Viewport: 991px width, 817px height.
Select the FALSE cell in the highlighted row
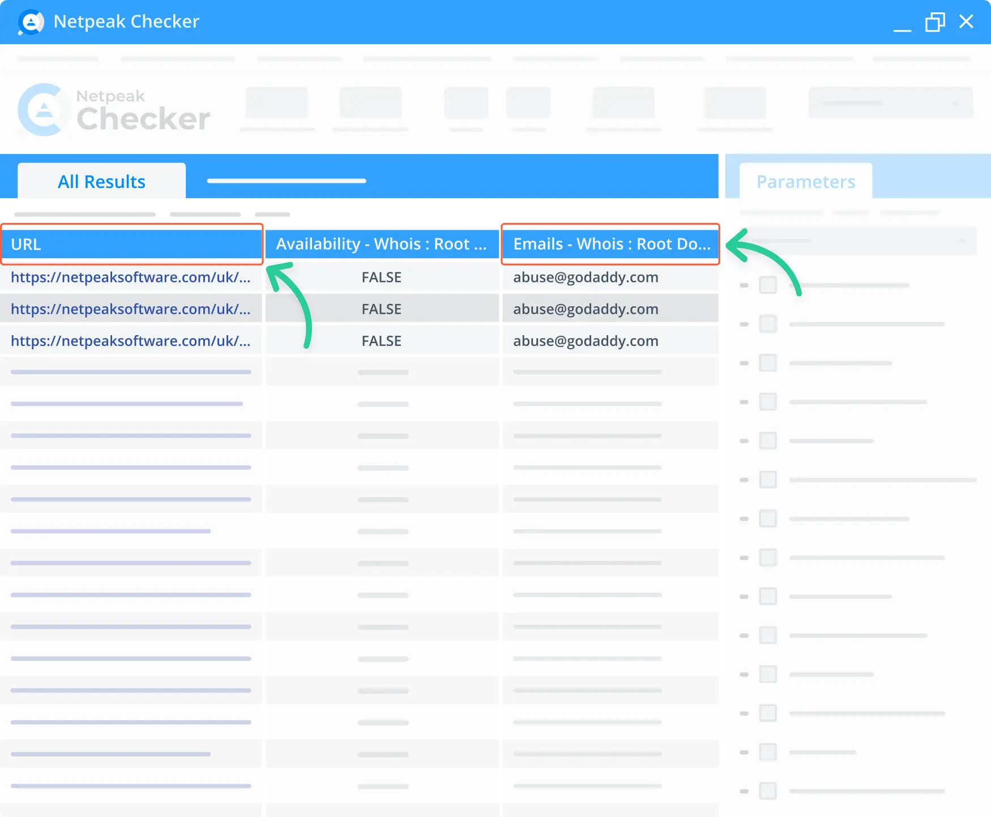(x=382, y=309)
